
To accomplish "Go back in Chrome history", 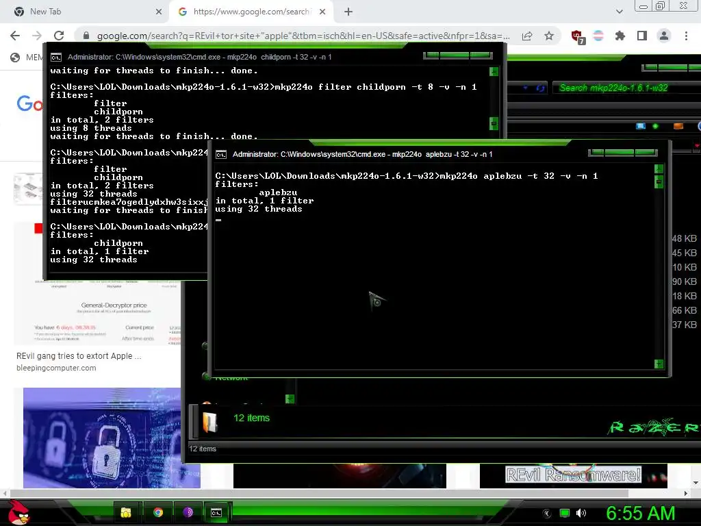I will (15, 36).
